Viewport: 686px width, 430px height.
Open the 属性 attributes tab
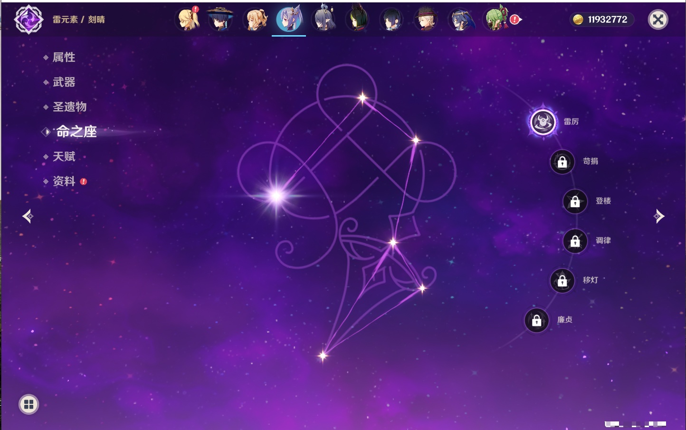coord(64,57)
